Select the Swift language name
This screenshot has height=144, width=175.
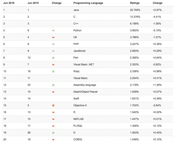tap(76, 99)
